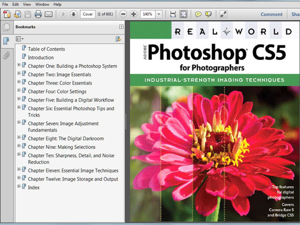The height and width of the screenshot is (225, 300).
Task: Go to the Index bookmark
Action: click(33, 187)
